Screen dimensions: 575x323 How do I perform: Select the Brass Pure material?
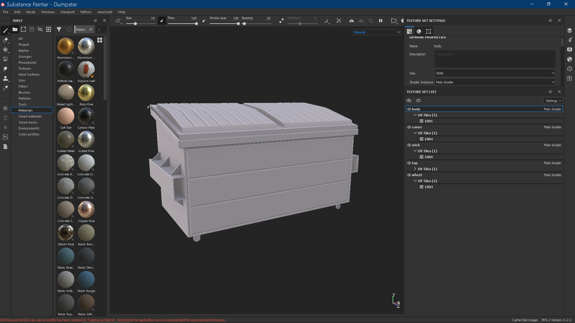[x=86, y=93]
